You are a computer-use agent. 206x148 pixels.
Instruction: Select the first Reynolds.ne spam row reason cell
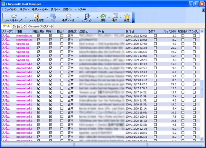tap(24, 36)
